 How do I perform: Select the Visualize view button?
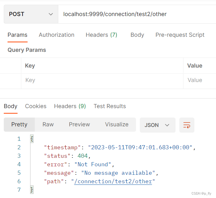point(117,124)
